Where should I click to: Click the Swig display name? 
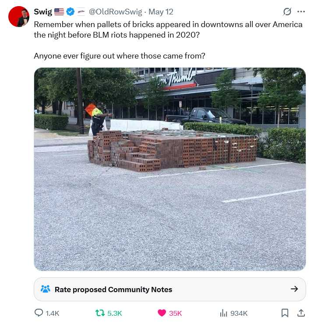(43, 12)
